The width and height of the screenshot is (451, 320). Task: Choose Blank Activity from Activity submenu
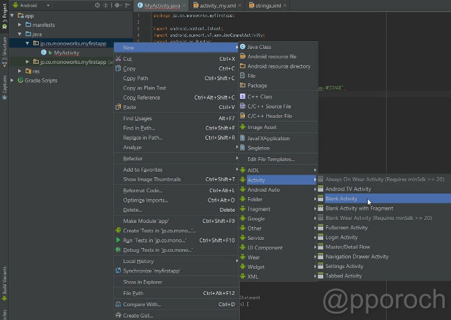pos(384,199)
